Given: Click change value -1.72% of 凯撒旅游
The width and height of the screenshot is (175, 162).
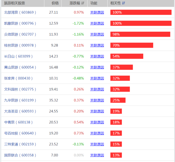Looking at the screenshot, I should [x=78, y=23].
